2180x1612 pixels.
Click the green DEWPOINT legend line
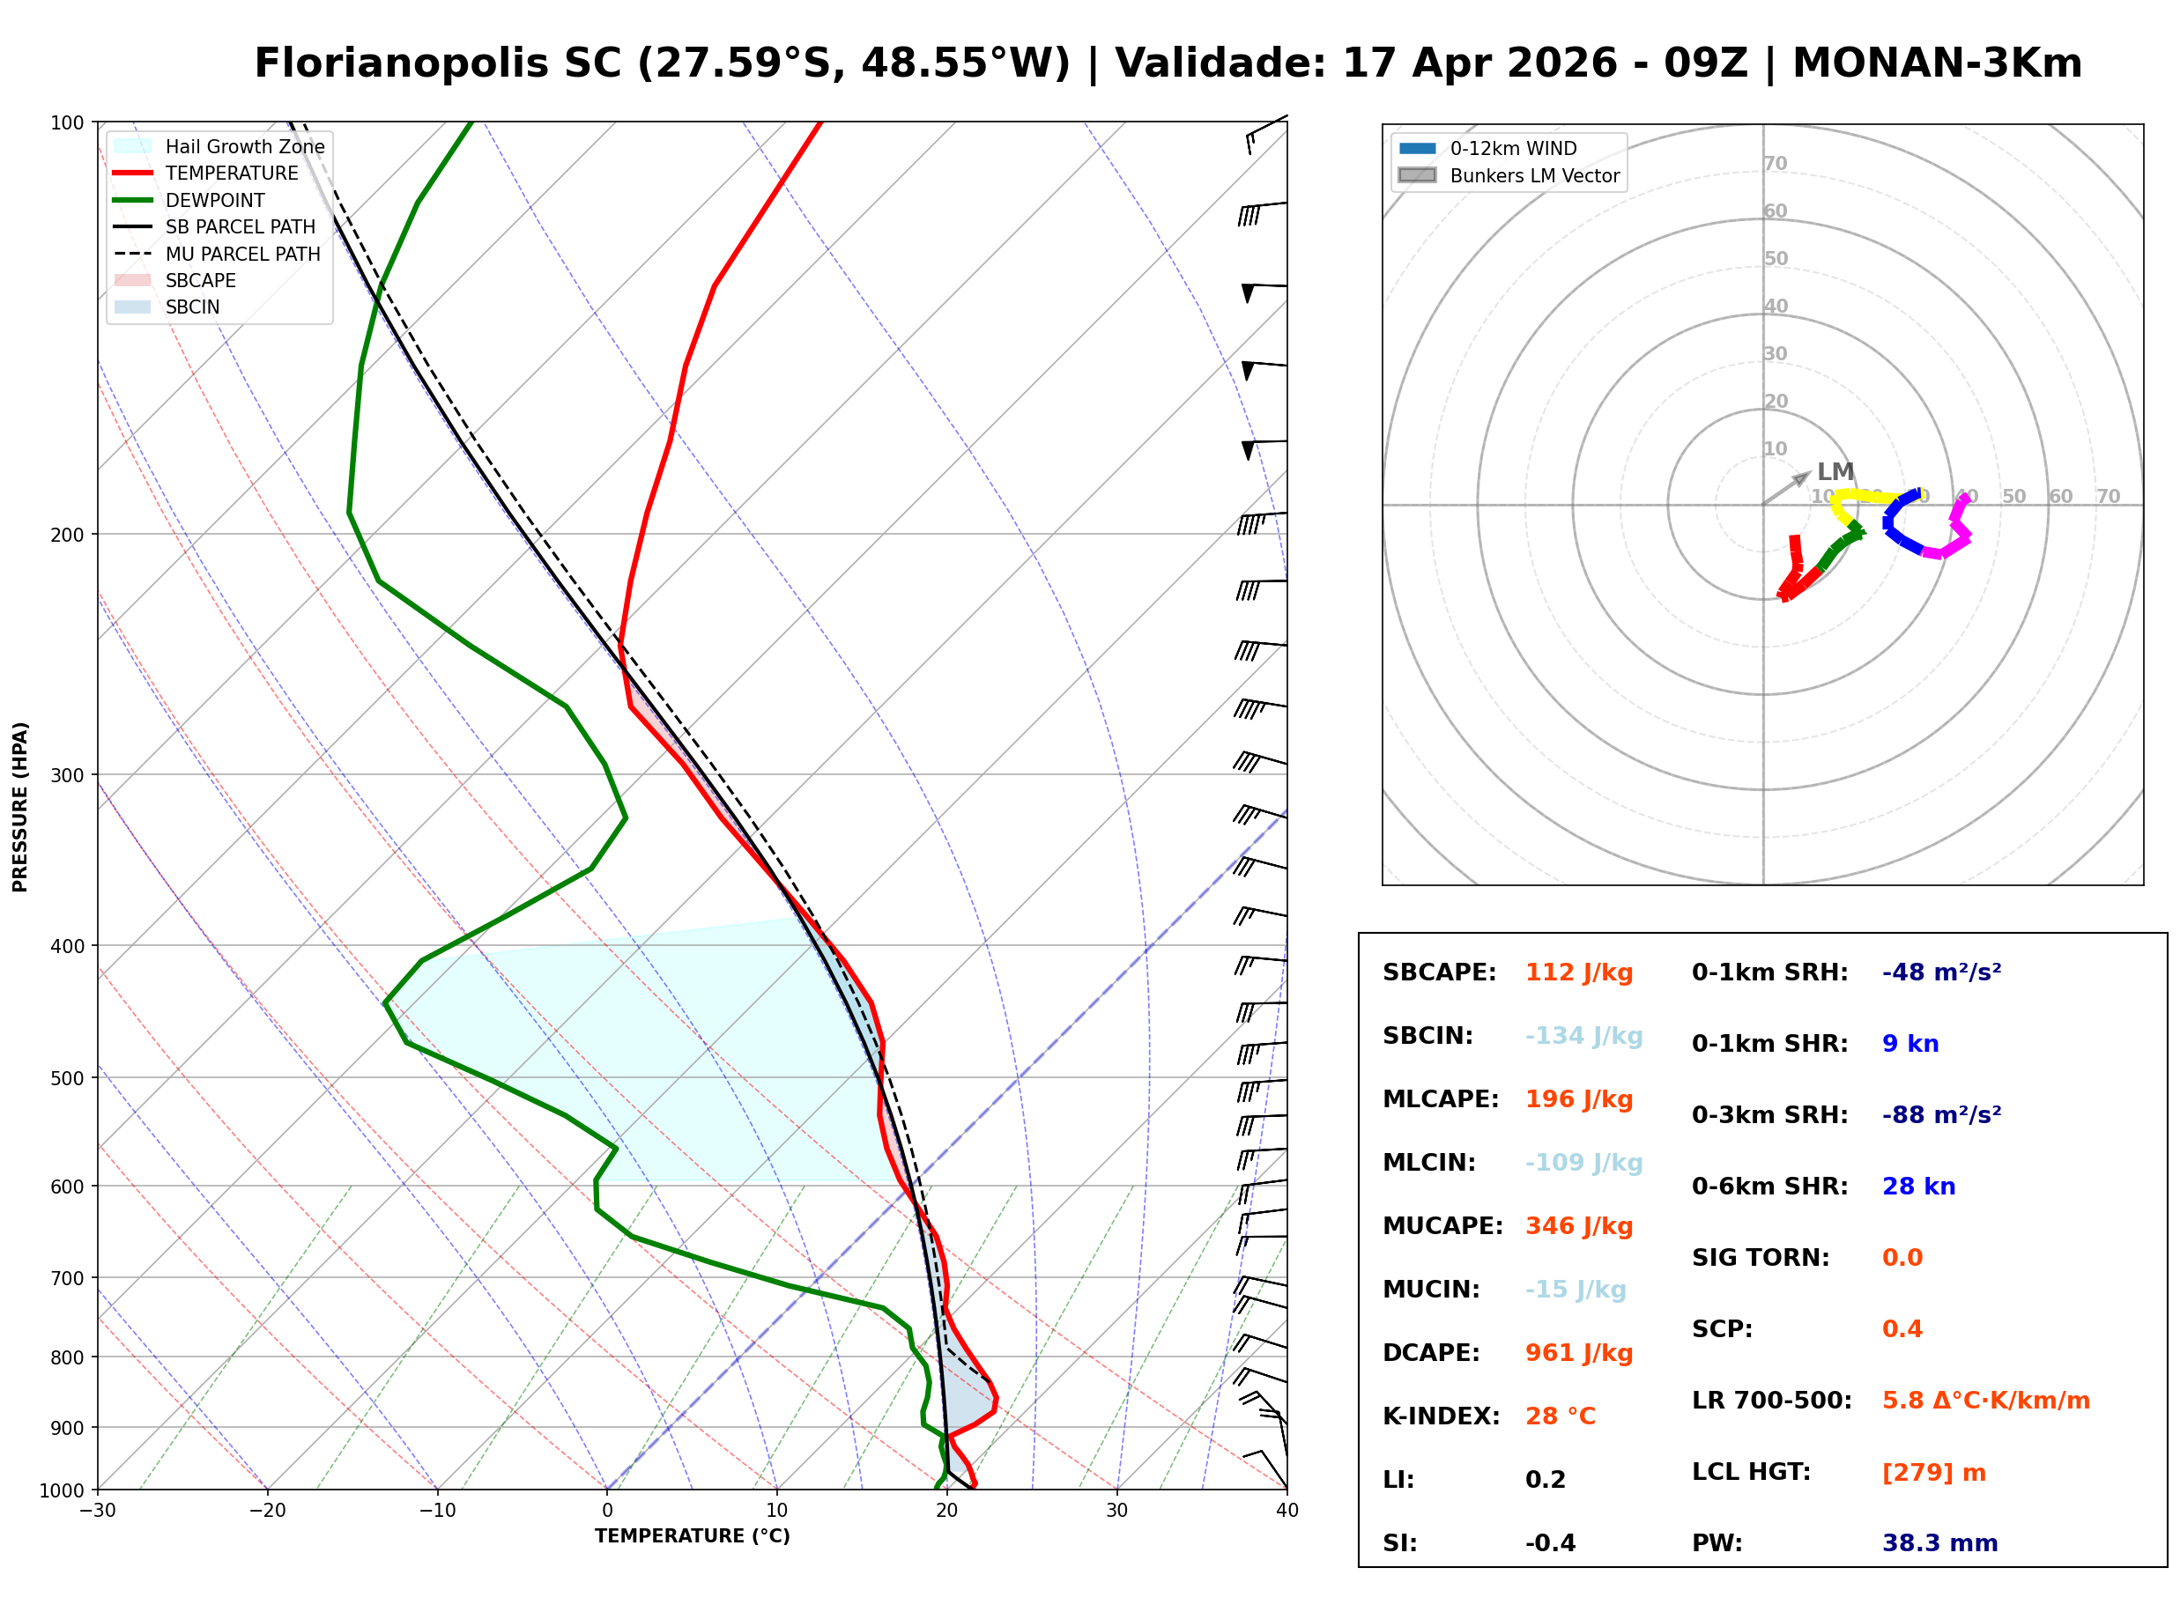pyautogui.click(x=133, y=200)
